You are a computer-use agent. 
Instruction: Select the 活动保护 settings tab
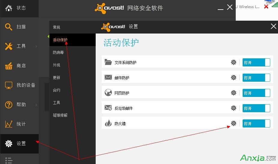pos(72,40)
